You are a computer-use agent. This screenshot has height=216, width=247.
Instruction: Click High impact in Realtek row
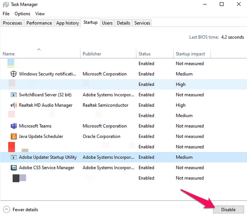pos(180,105)
